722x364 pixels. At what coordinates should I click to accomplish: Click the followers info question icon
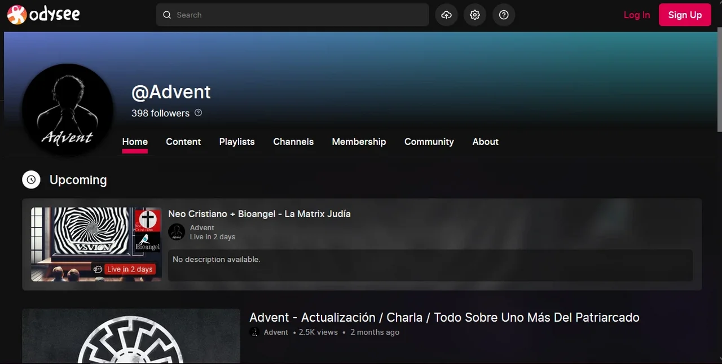(198, 113)
